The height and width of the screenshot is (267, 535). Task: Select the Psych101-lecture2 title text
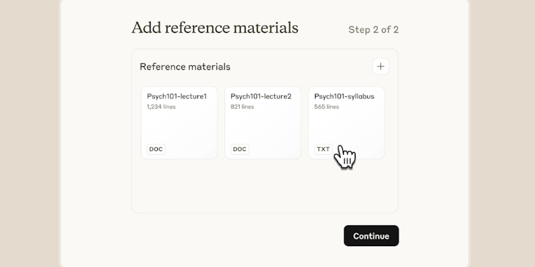coord(261,96)
